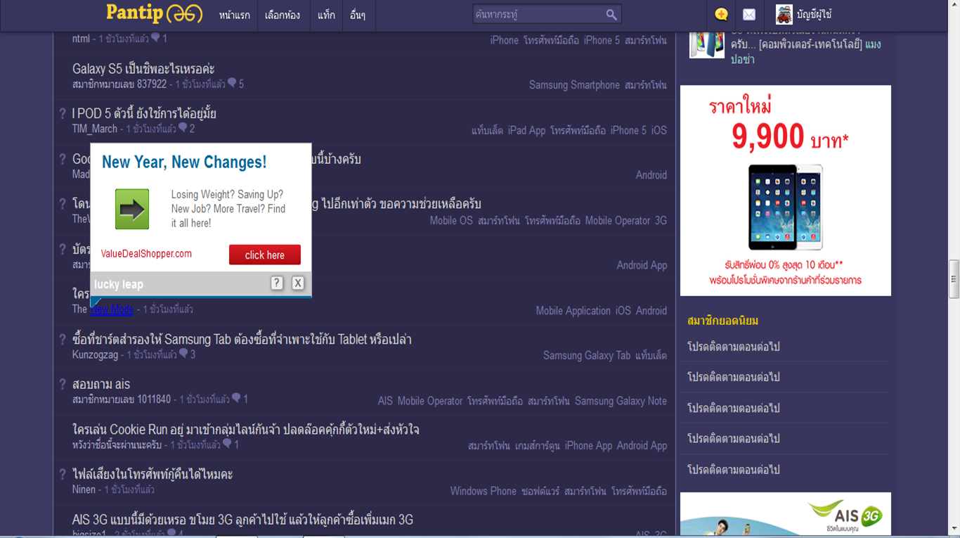960x538 pixels.
Task: Click the สมาชิกยอดนิยม sidebar heading
Action: [722, 321]
